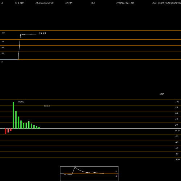This screenshot has width=181, height=181.
Task: Click the 60 label on the MR axis
Action: click(177, 113)
